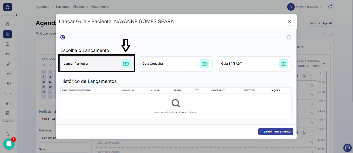
Task: Open the Agenda top menu
Action: (x=41, y=7)
